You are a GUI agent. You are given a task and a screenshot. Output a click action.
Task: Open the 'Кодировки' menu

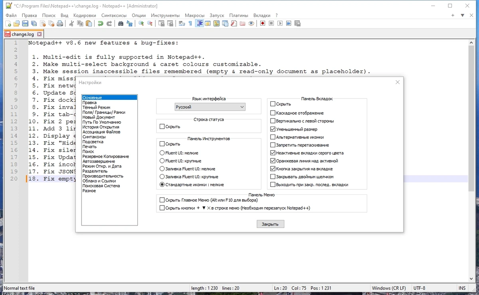[85, 16]
